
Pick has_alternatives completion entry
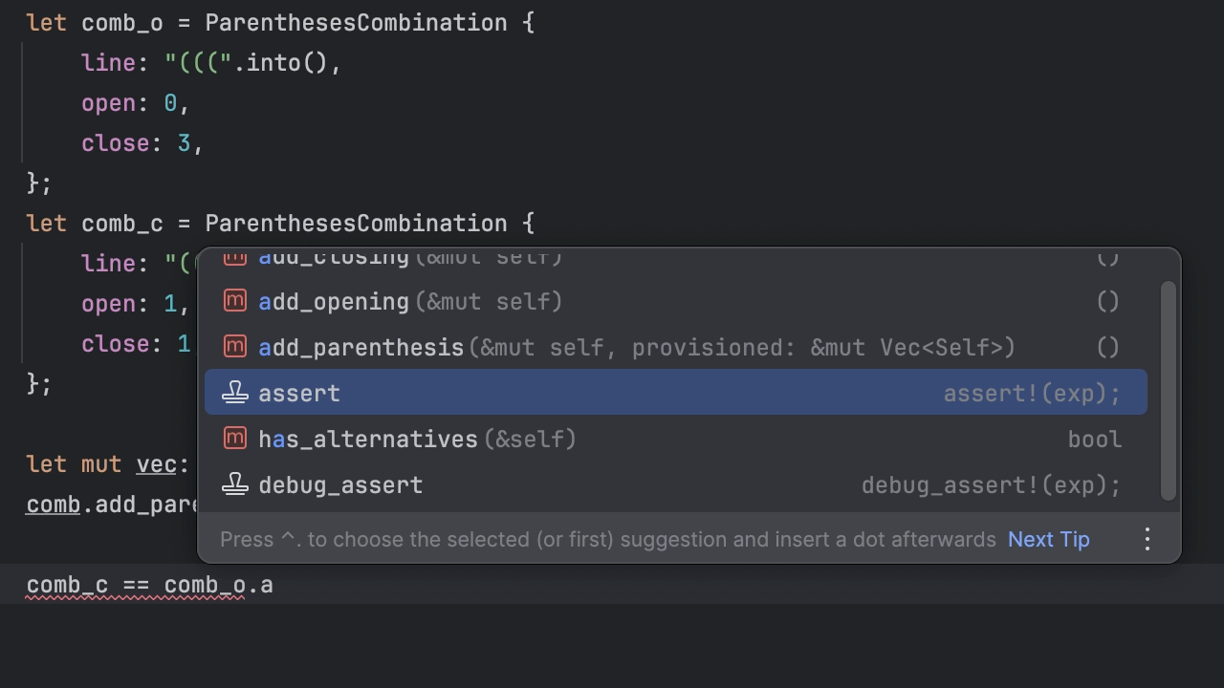pyautogui.click(x=367, y=439)
